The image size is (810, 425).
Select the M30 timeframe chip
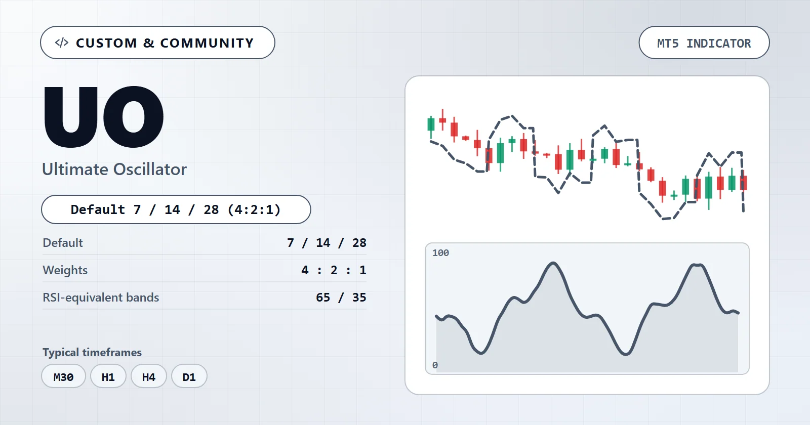click(63, 376)
